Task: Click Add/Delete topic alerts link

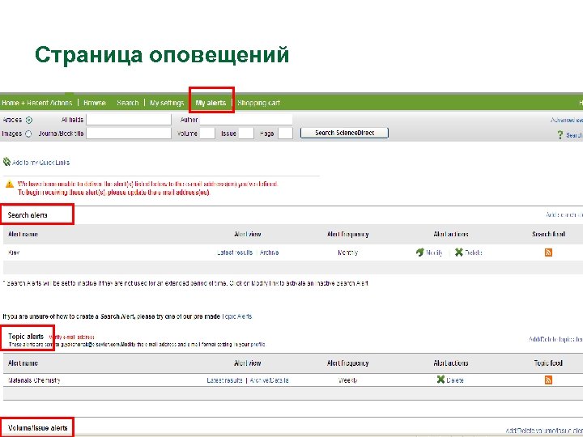Action: (555, 339)
